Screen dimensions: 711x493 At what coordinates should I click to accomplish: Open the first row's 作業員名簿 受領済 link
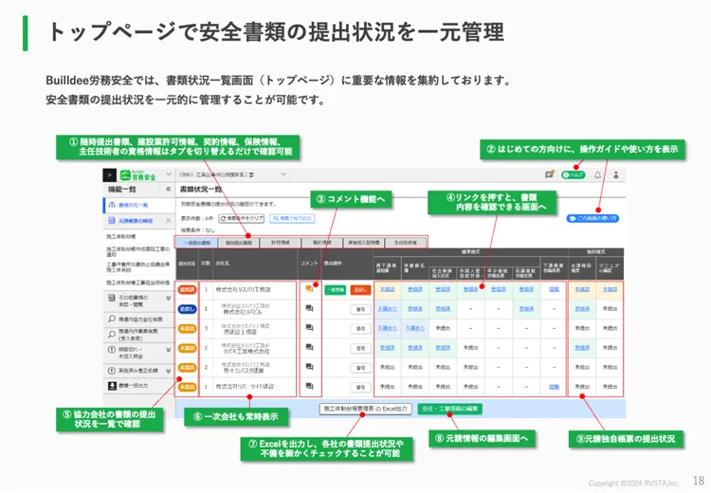pyautogui.click(x=415, y=289)
